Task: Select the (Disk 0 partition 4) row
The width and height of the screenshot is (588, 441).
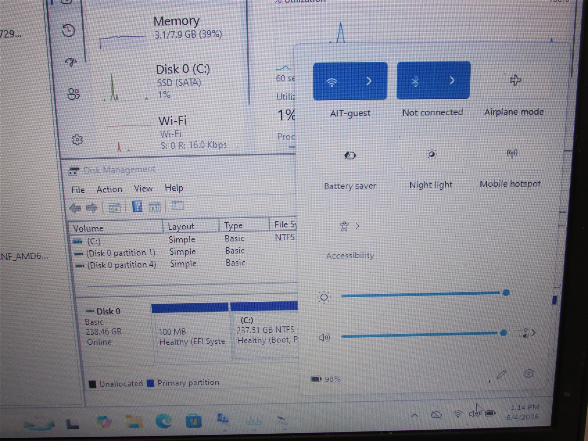Action: pos(184,264)
